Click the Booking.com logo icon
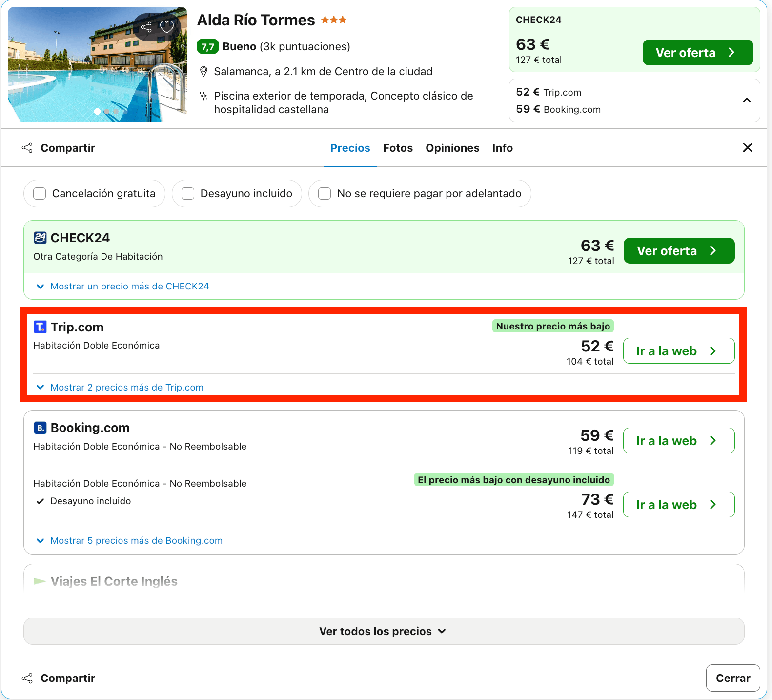772x700 pixels. (x=40, y=428)
